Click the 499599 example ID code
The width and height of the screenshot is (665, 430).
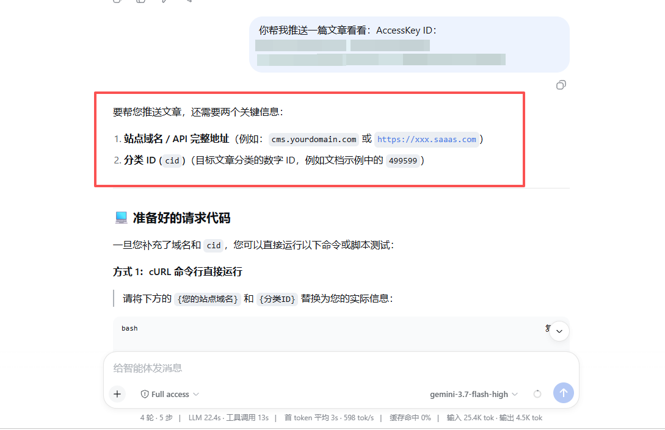[x=403, y=161]
